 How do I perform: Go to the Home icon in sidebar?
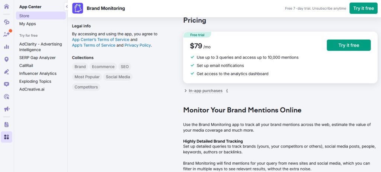click(7, 7)
